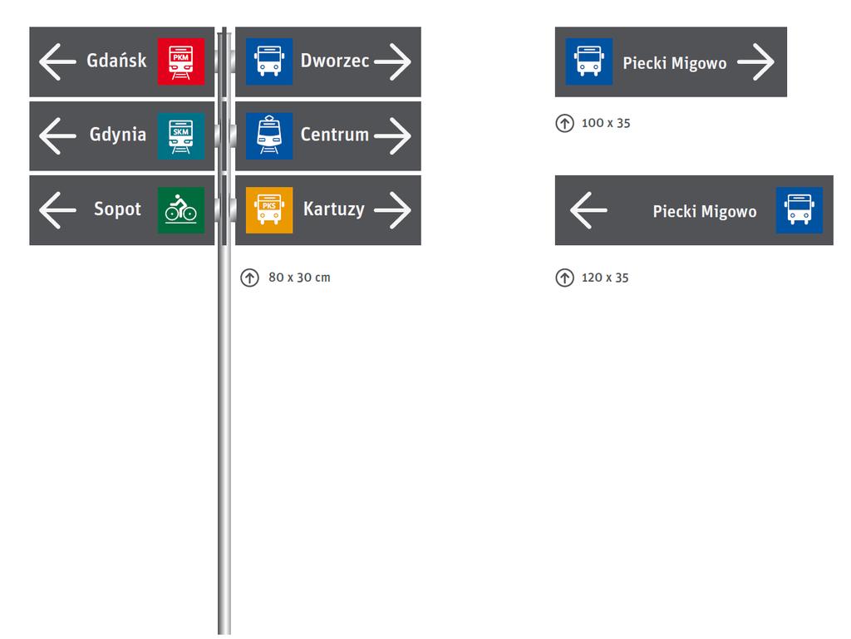Click the 120 x 35 dimension label
Image resolution: width=851 pixels, height=639 pixels.
pyautogui.click(x=605, y=278)
